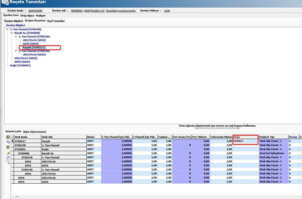
Task: Click the Maliyet Tipi cell in Kapak row
Action: (274, 141)
